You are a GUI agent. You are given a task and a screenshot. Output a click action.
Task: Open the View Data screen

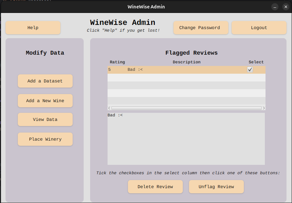[45, 119]
